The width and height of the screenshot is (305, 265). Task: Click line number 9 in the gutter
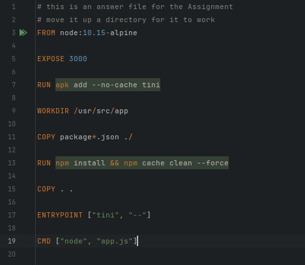pos(14,111)
